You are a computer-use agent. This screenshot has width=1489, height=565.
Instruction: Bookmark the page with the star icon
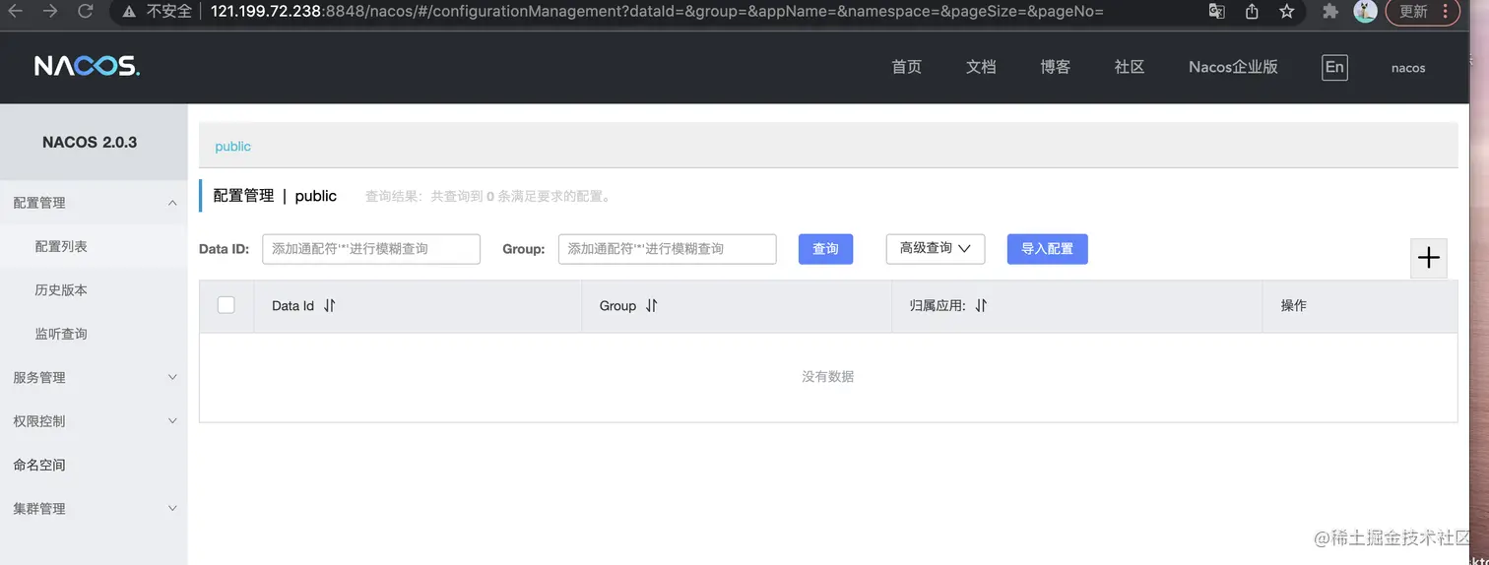(x=1286, y=12)
